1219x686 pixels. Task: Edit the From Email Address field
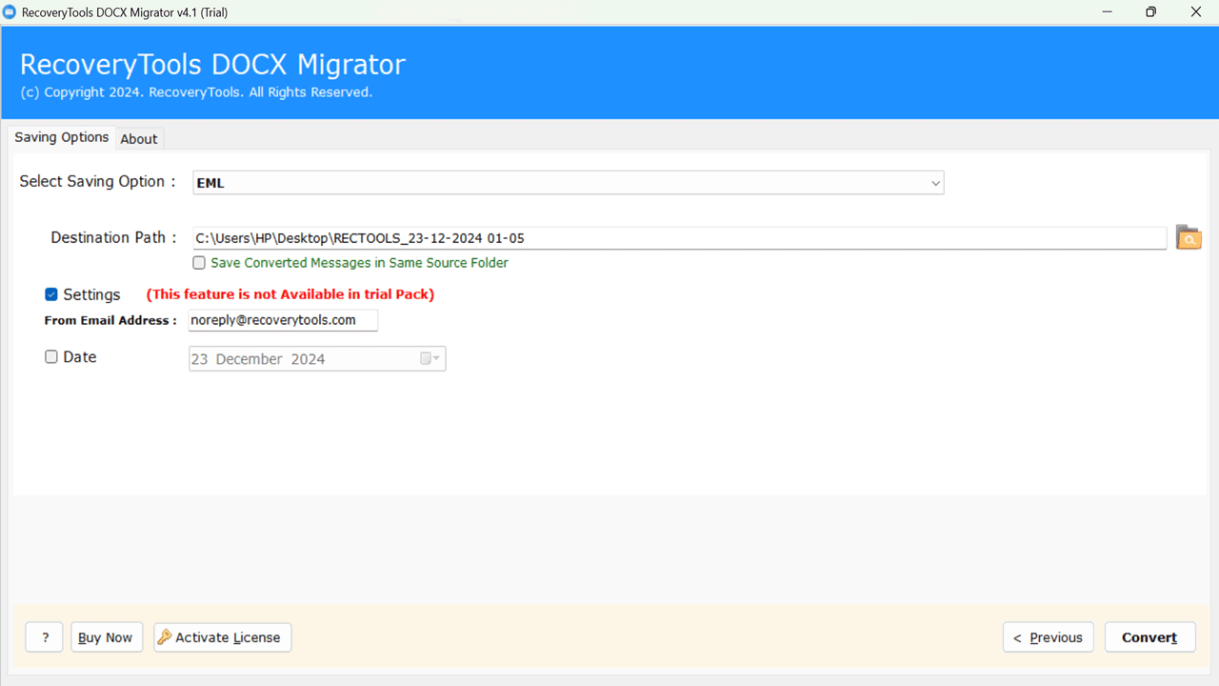tap(284, 320)
